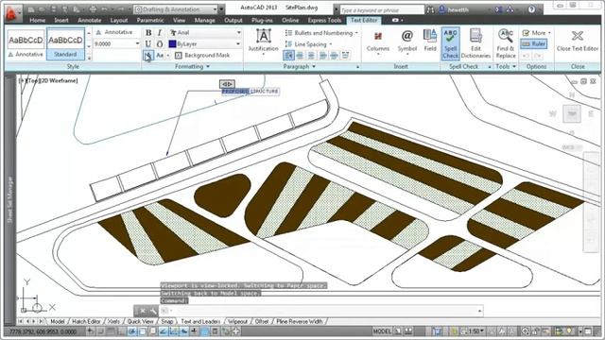
Task: Click the binoculars search icon
Action: (x=430, y=10)
